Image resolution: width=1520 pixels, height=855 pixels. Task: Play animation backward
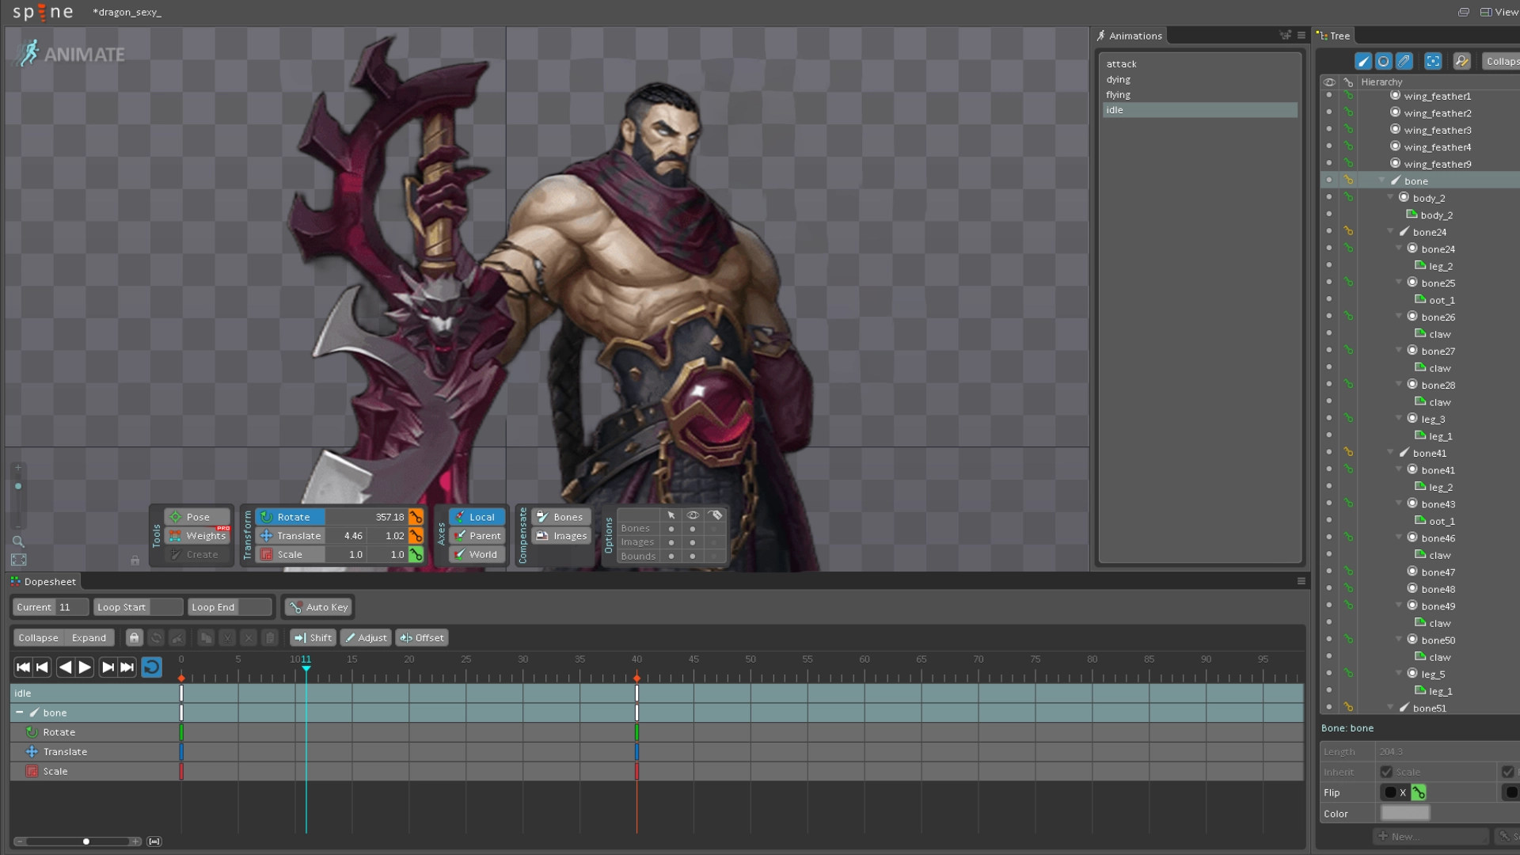[x=66, y=667]
